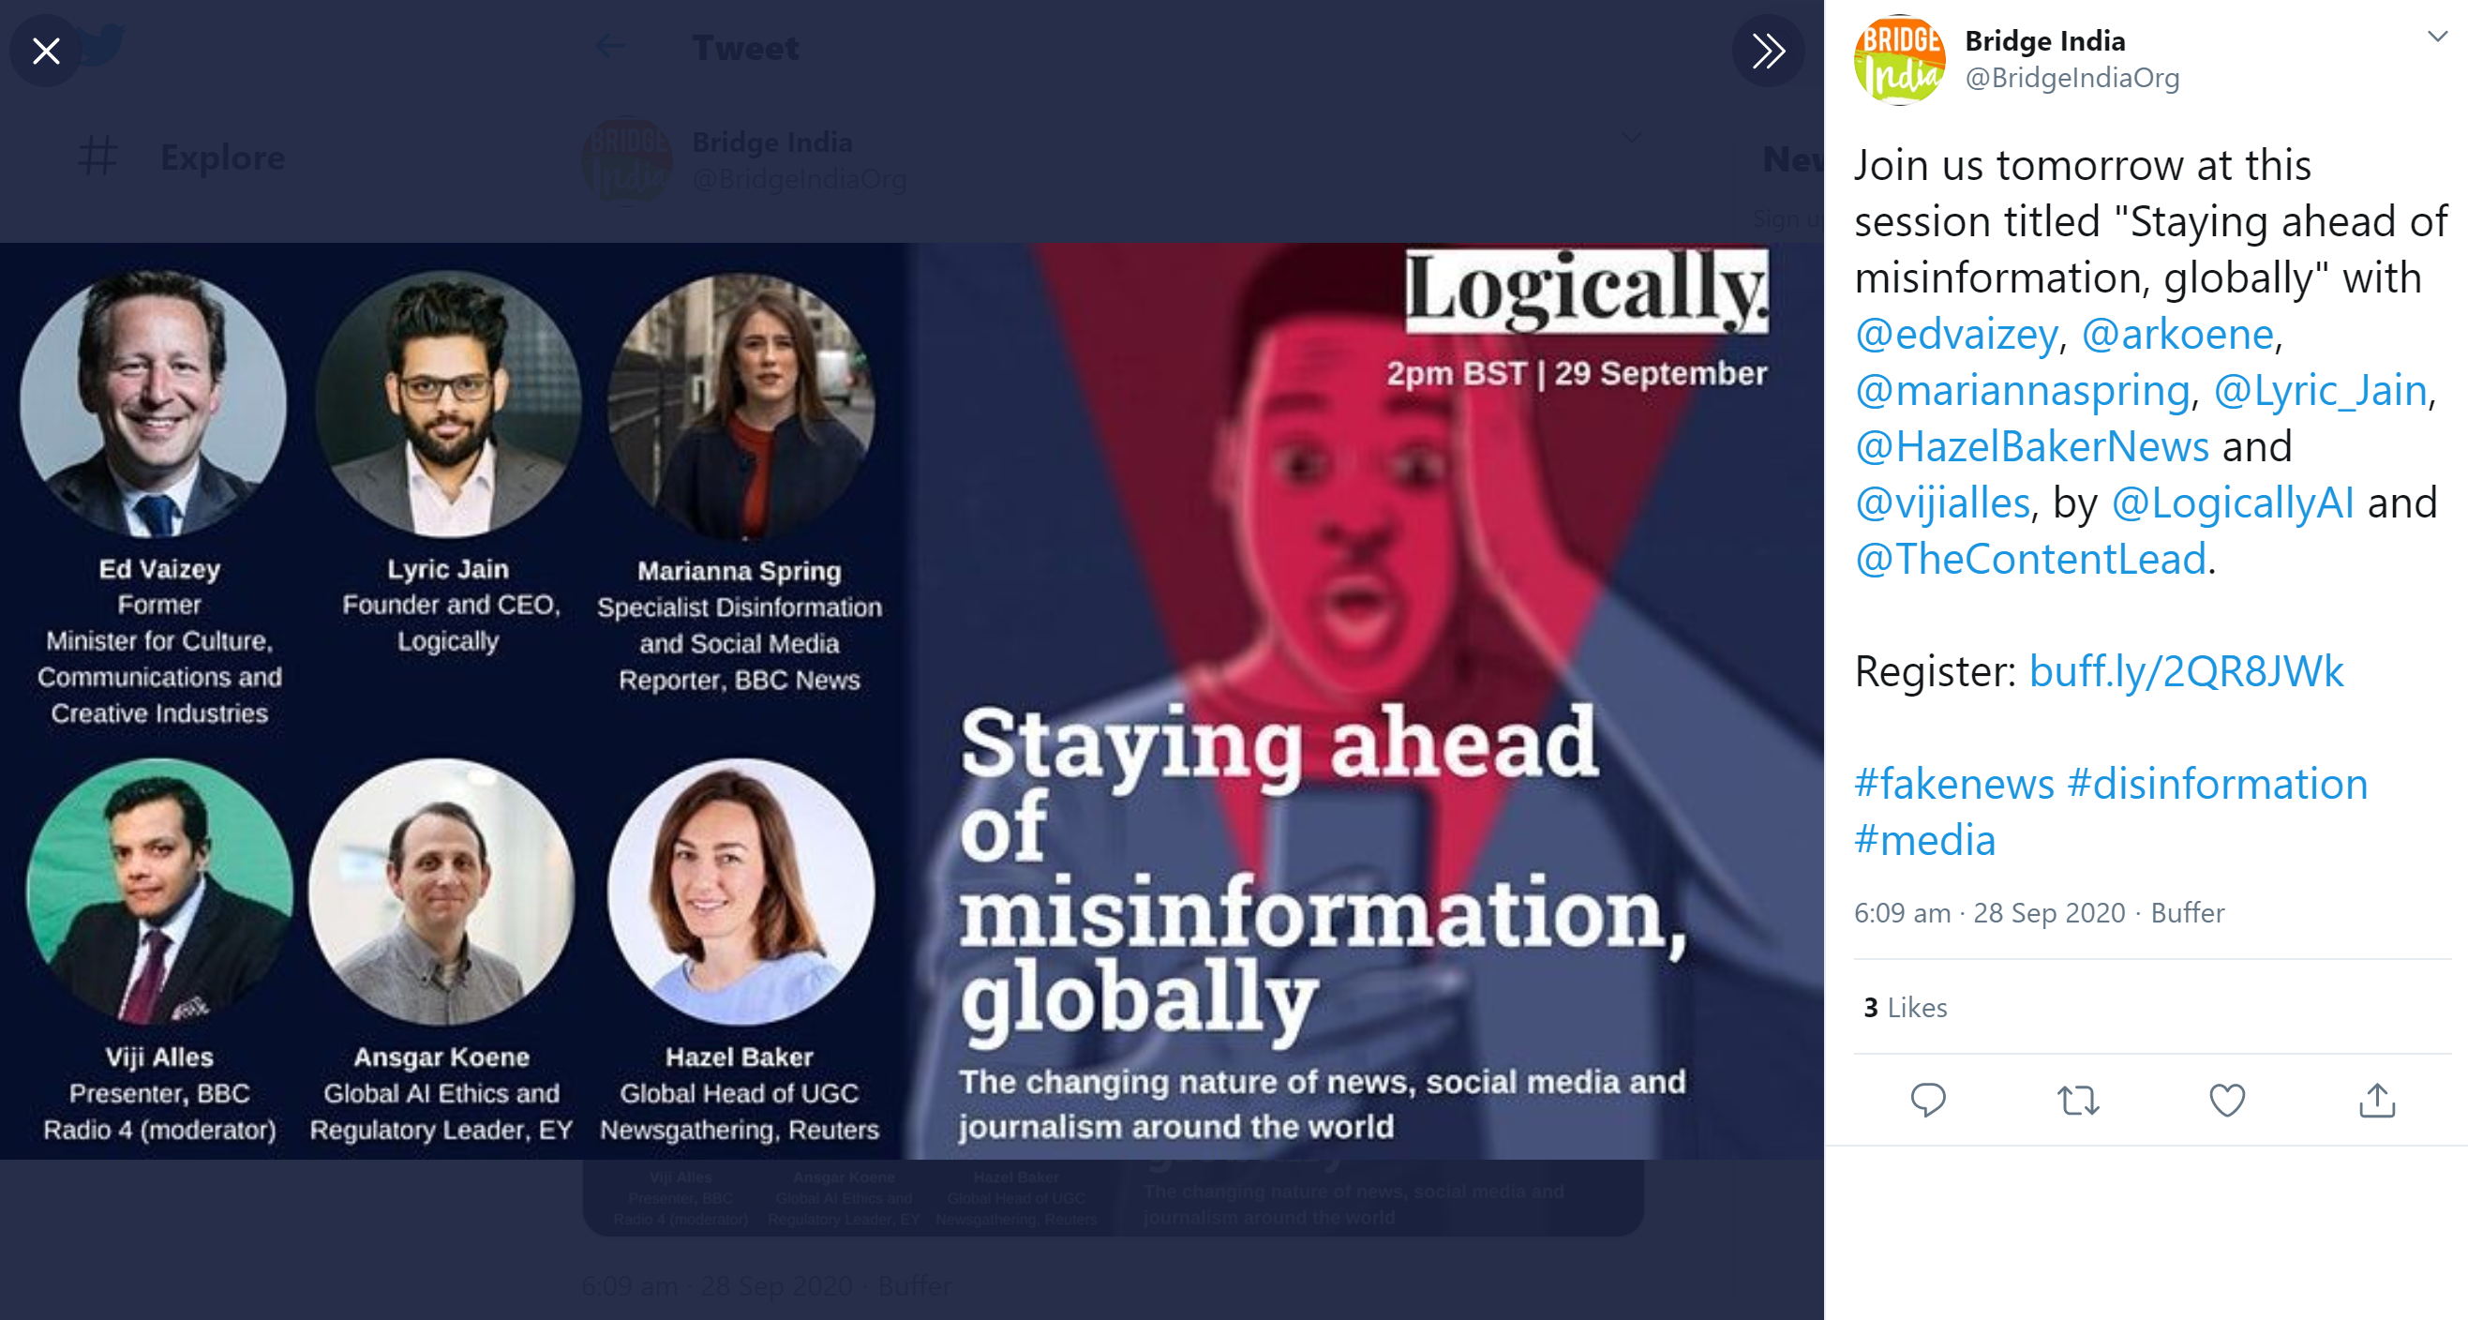Image resolution: width=2468 pixels, height=1320 pixels.
Task: Open the buff.ly/2QR8JWk register link
Action: [x=2185, y=671]
